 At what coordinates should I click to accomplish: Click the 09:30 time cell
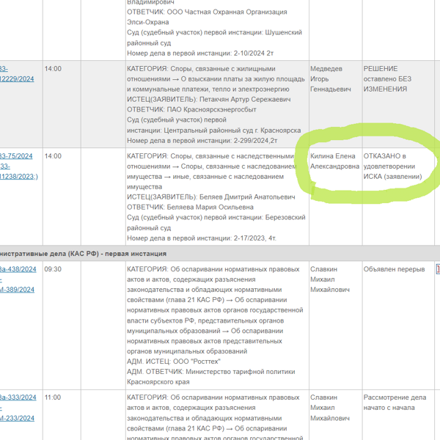tap(53, 269)
